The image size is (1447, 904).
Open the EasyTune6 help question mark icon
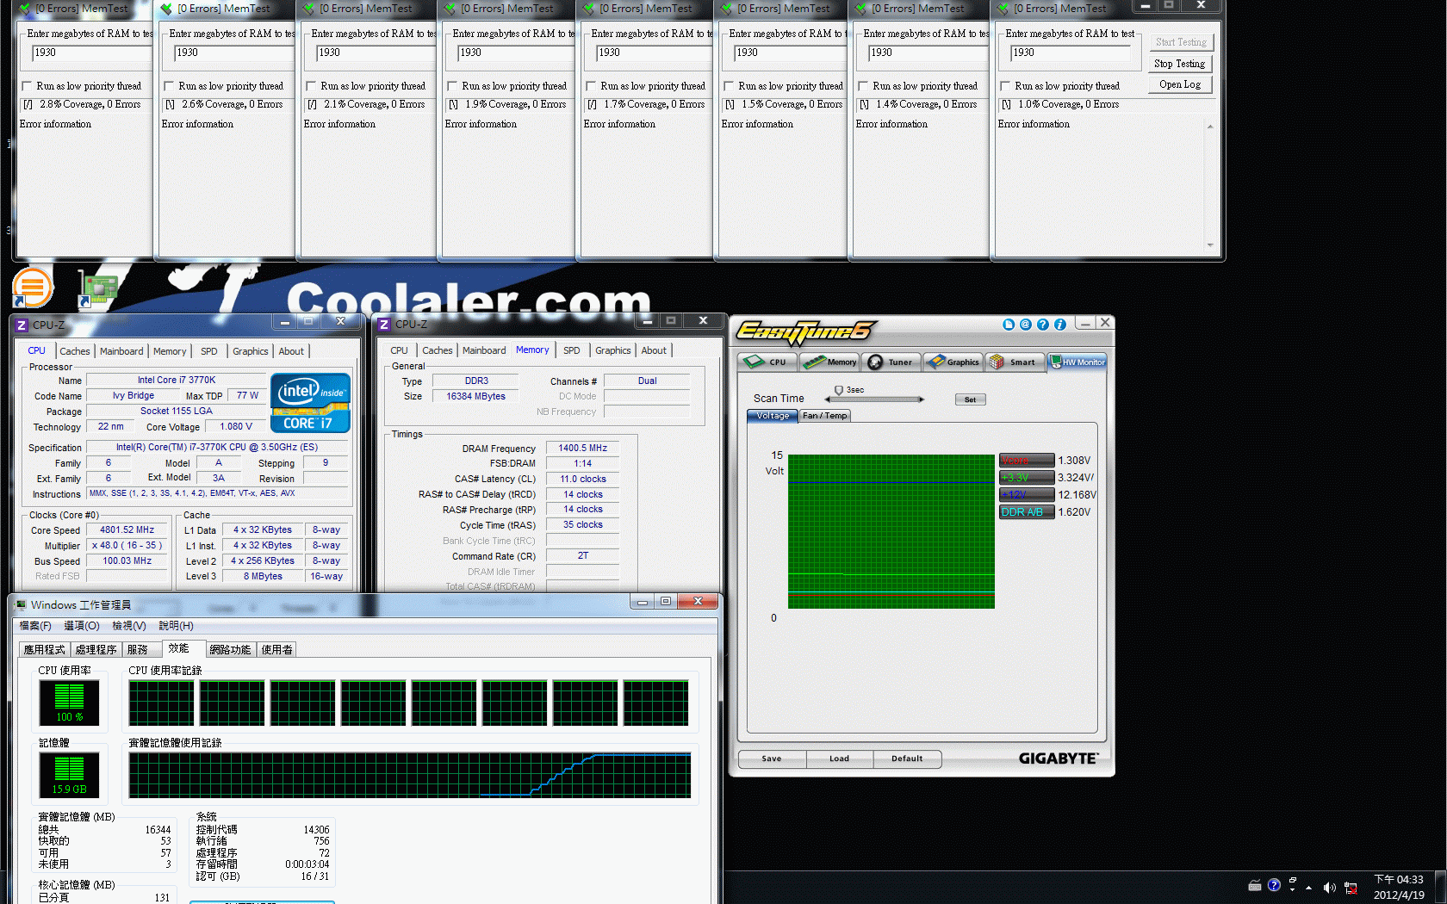pos(1043,325)
